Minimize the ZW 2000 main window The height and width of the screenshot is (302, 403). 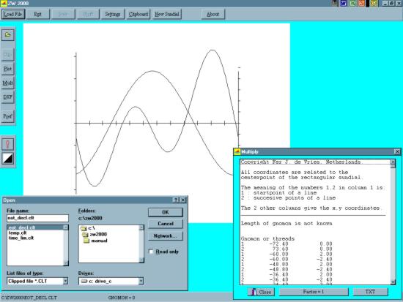click(x=385, y=3)
